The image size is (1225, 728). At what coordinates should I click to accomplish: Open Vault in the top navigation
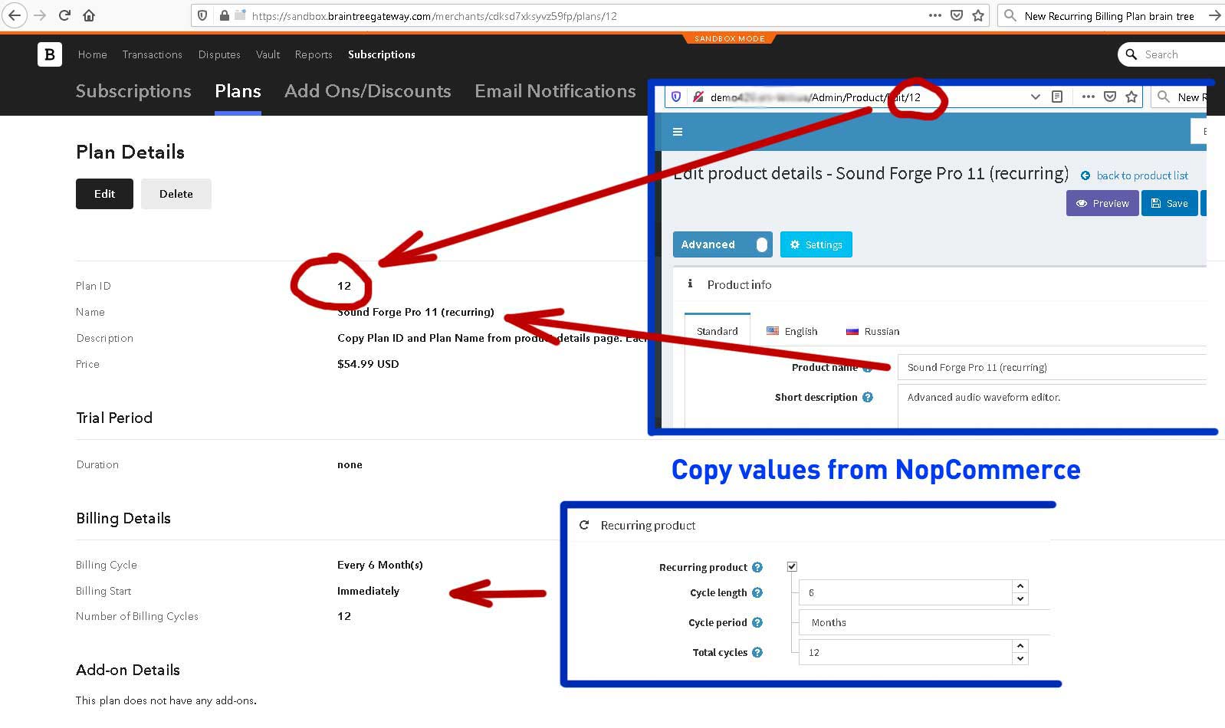coord(268,54)
